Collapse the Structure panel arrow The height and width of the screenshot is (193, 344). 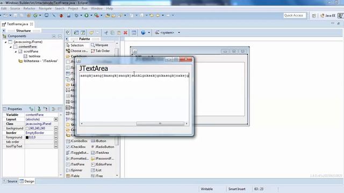[4, 31]
